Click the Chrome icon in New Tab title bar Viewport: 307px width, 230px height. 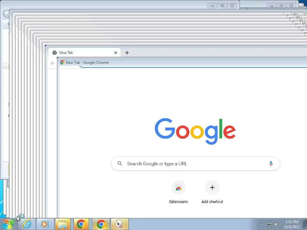pos(62,62)
